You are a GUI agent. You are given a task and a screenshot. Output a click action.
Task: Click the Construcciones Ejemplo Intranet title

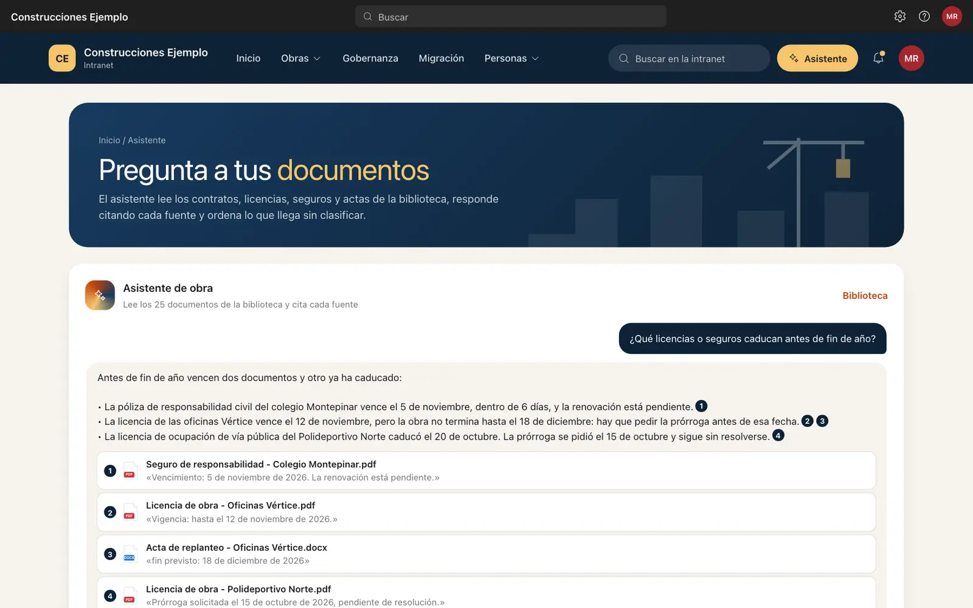(146, 58)
